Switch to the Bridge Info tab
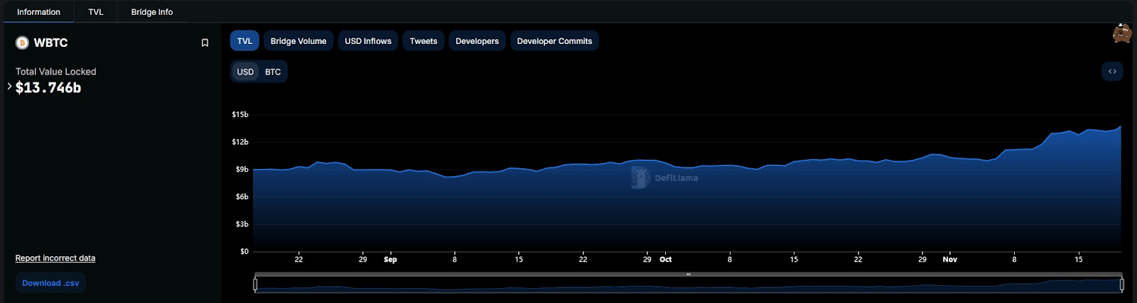The width and height of the screenshot is (1137, 303). pyautogui.click(x=151, y=12)
